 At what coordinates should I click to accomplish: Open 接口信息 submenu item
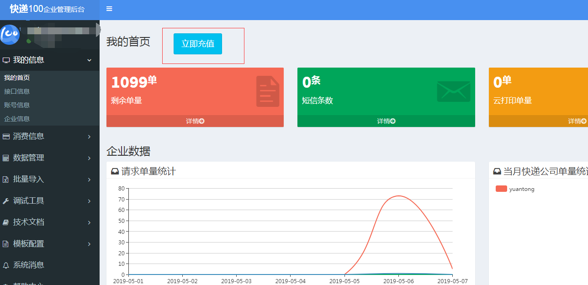pos(17,91)
